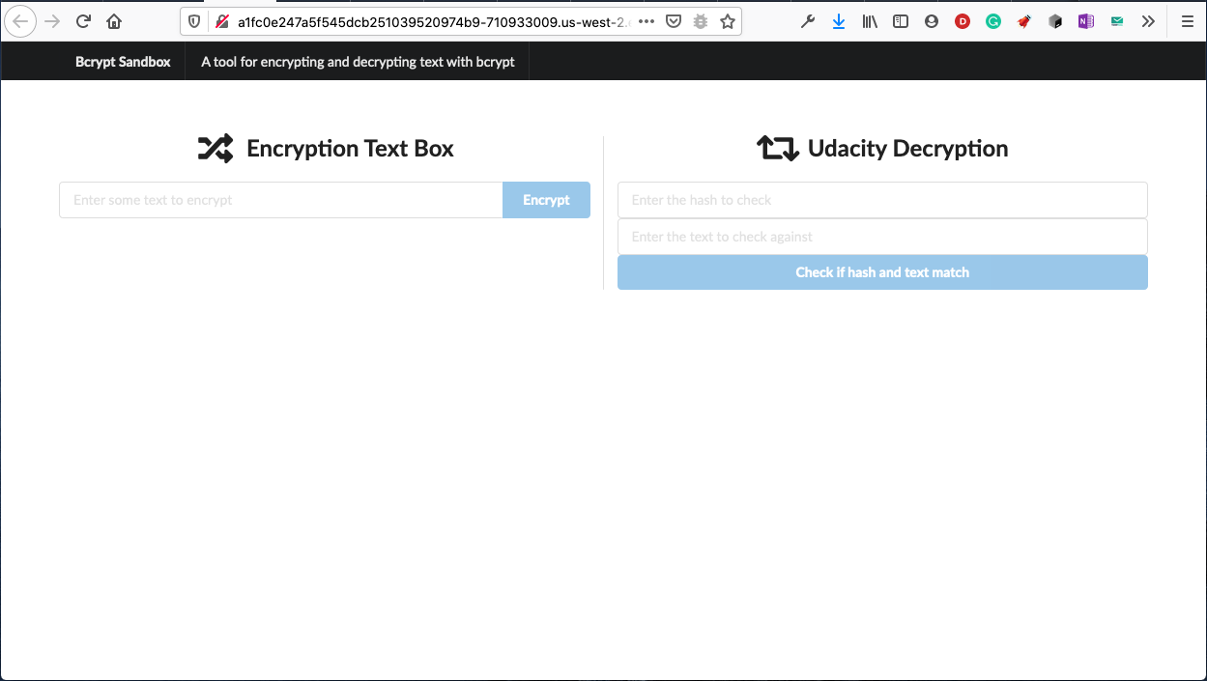This screenshot has height=681, width=1207.
Task: Toggle tracking protection shield in address bar
Action: coord(194,21)
